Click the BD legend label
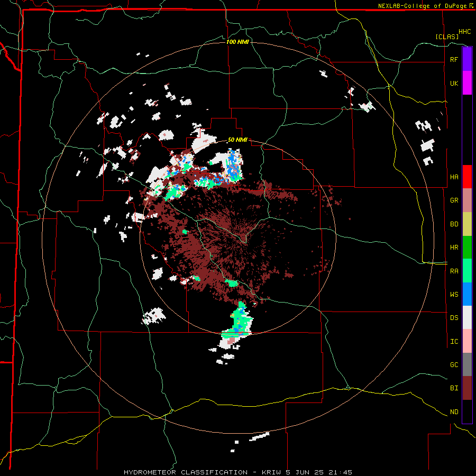The image size is (476, 476). click(454, 224)
